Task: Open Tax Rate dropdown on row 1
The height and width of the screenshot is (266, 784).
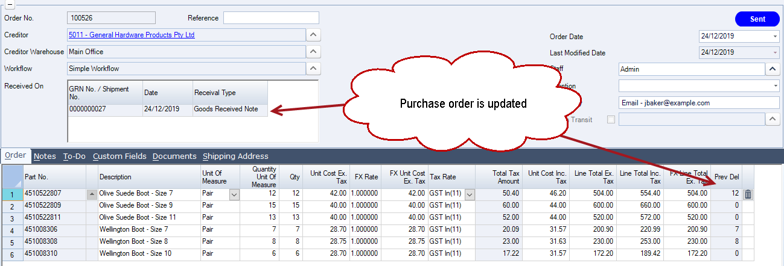Action: (x=470, y=194)
